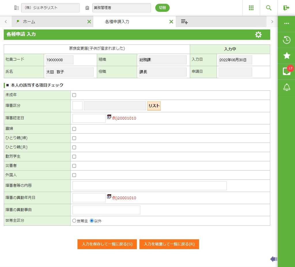The image size is (295, 267).
Task: Click the logout icon in top corner
Action: point(286,8)
